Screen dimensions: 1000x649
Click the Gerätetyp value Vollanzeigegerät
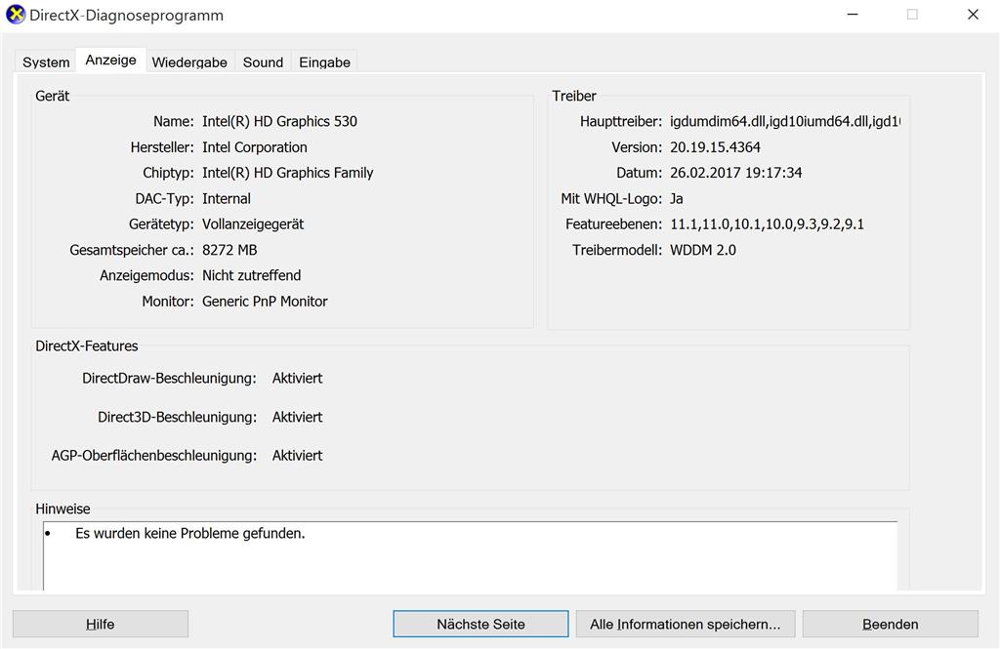click(253, 224)
